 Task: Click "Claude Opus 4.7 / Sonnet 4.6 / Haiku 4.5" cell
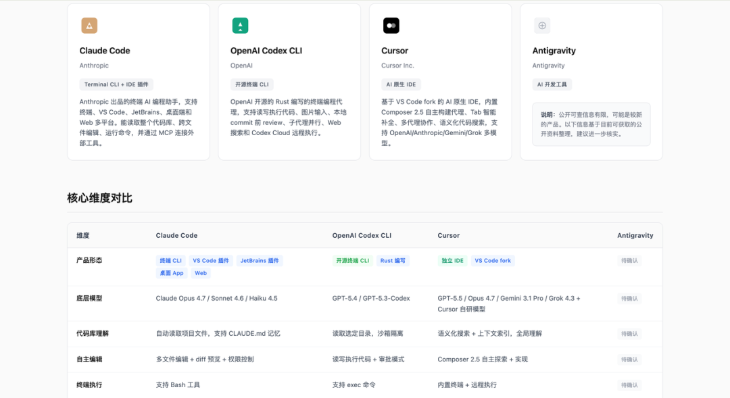coord(216,299)
